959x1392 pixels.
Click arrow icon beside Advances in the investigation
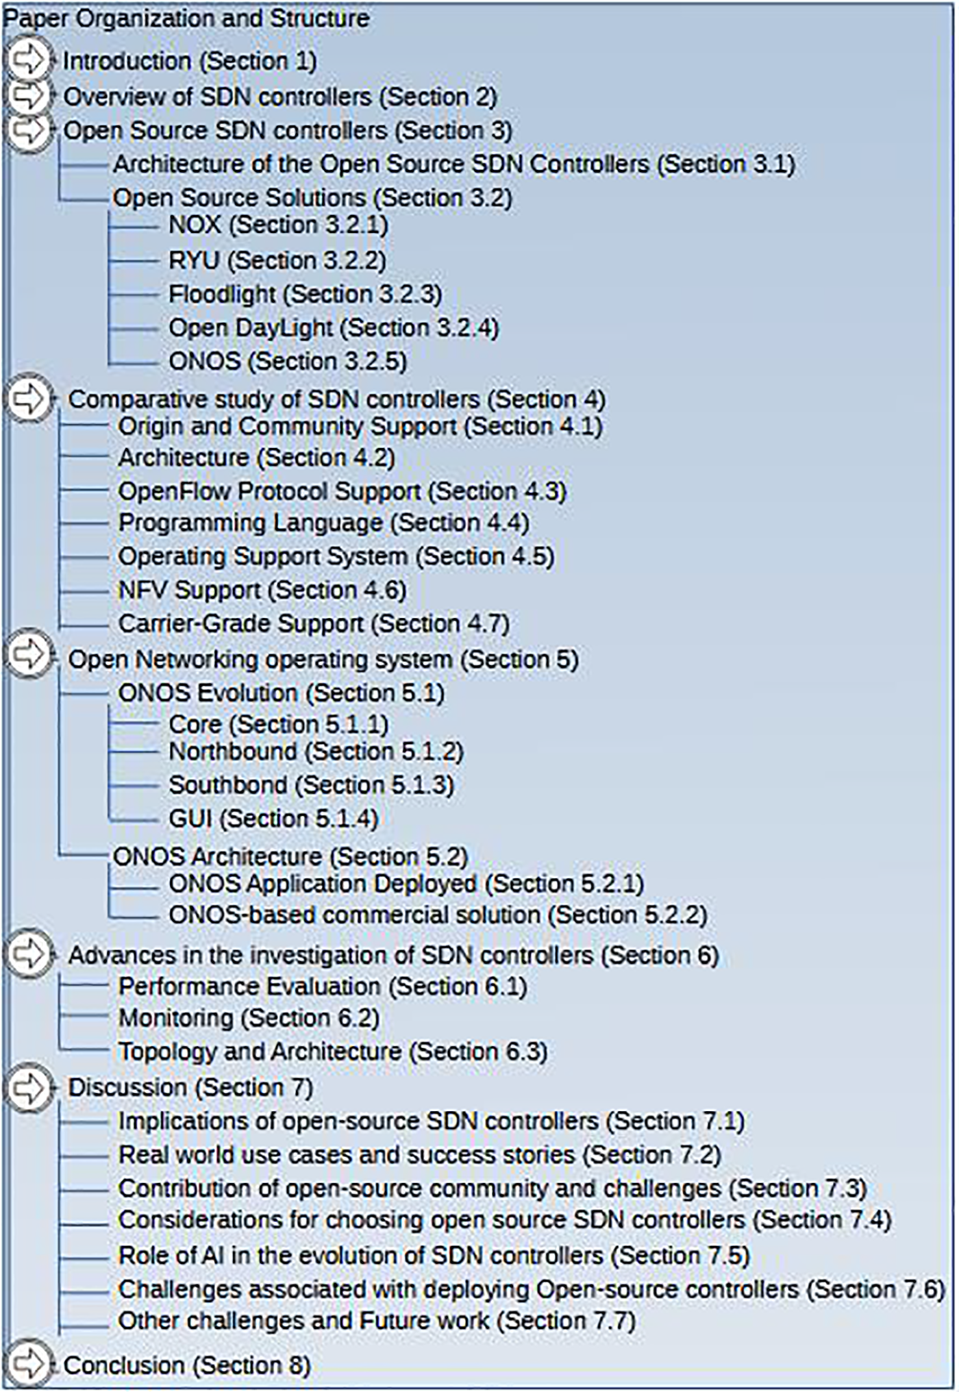[29, 954]
